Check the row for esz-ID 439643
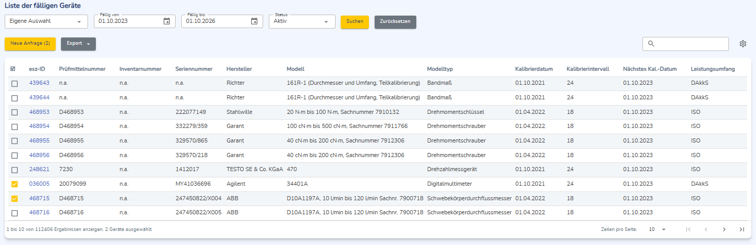The image size is (756, 245). pyautogui.click(x=15, y=83)
